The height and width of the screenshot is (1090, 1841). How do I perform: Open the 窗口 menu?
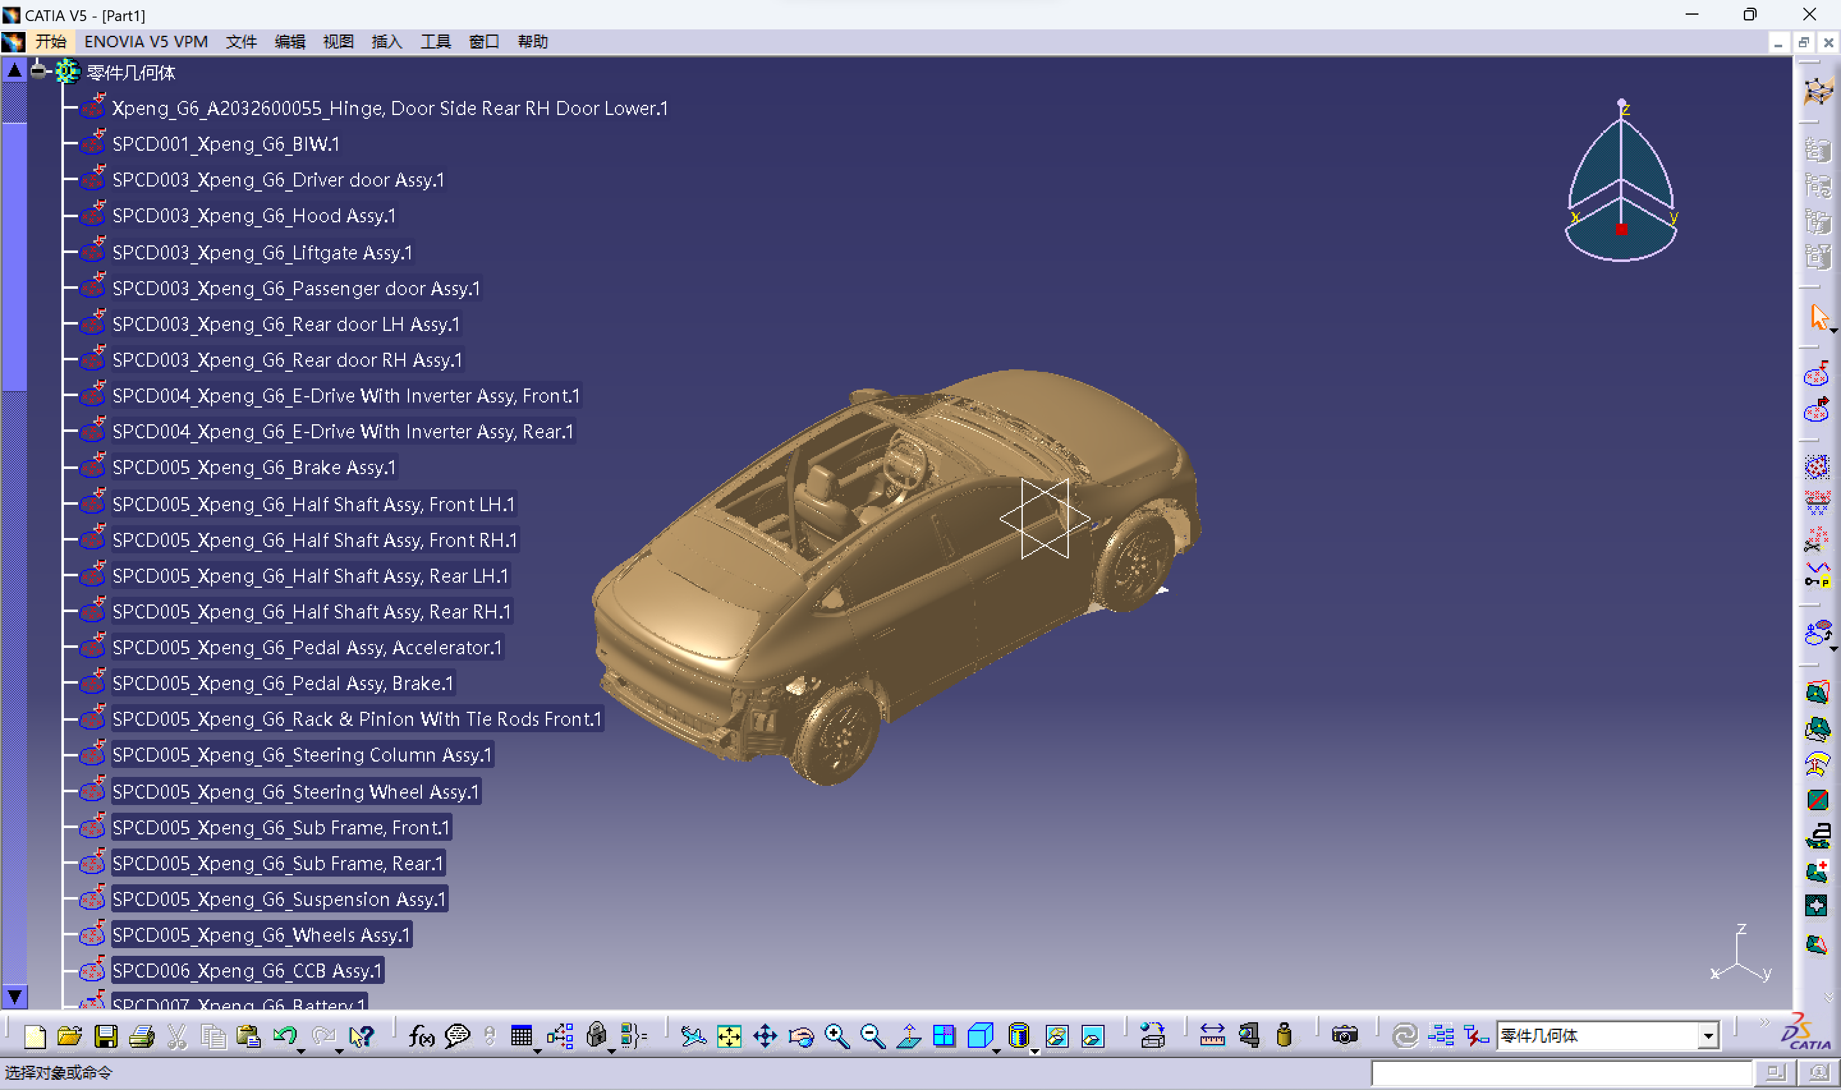[x=483, y=42]
